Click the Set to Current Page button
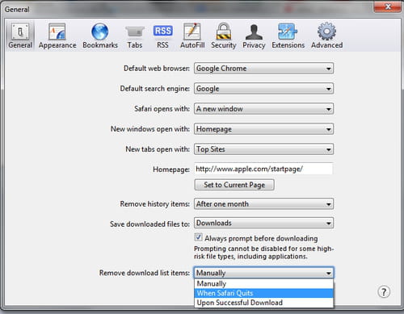The width and height of the screenshot is (404, 314). coord(234,185)
